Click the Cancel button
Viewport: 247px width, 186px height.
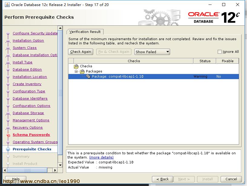tap(231, 179)
